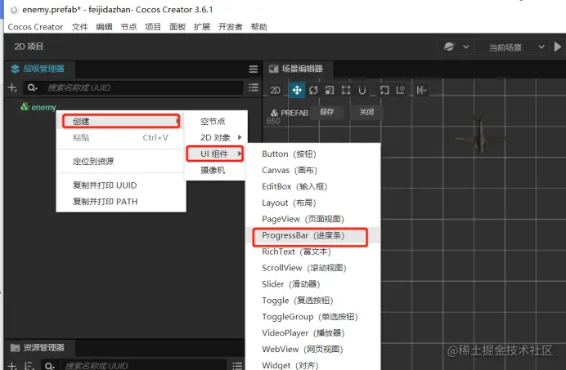
Task: Select Toggle (复选按钮) component
Action: 312,301
